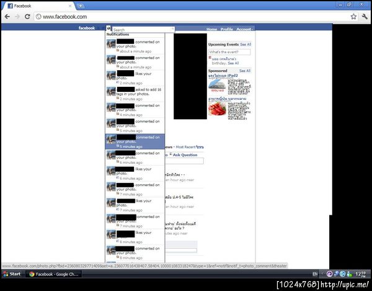
Task: Toggle the notifications globe icon
Action: (108, 29)
